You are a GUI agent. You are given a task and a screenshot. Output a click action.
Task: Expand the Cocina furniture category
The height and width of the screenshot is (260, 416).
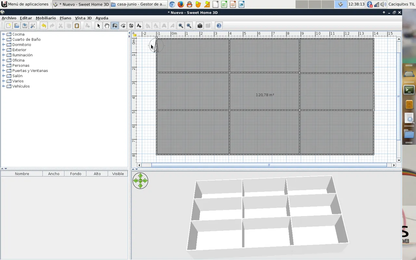pos(4,34)
